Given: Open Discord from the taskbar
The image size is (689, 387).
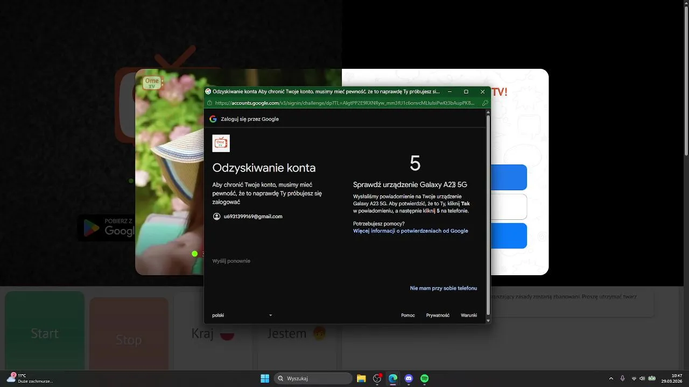Looking at the screenshot, I should point(409,378).
